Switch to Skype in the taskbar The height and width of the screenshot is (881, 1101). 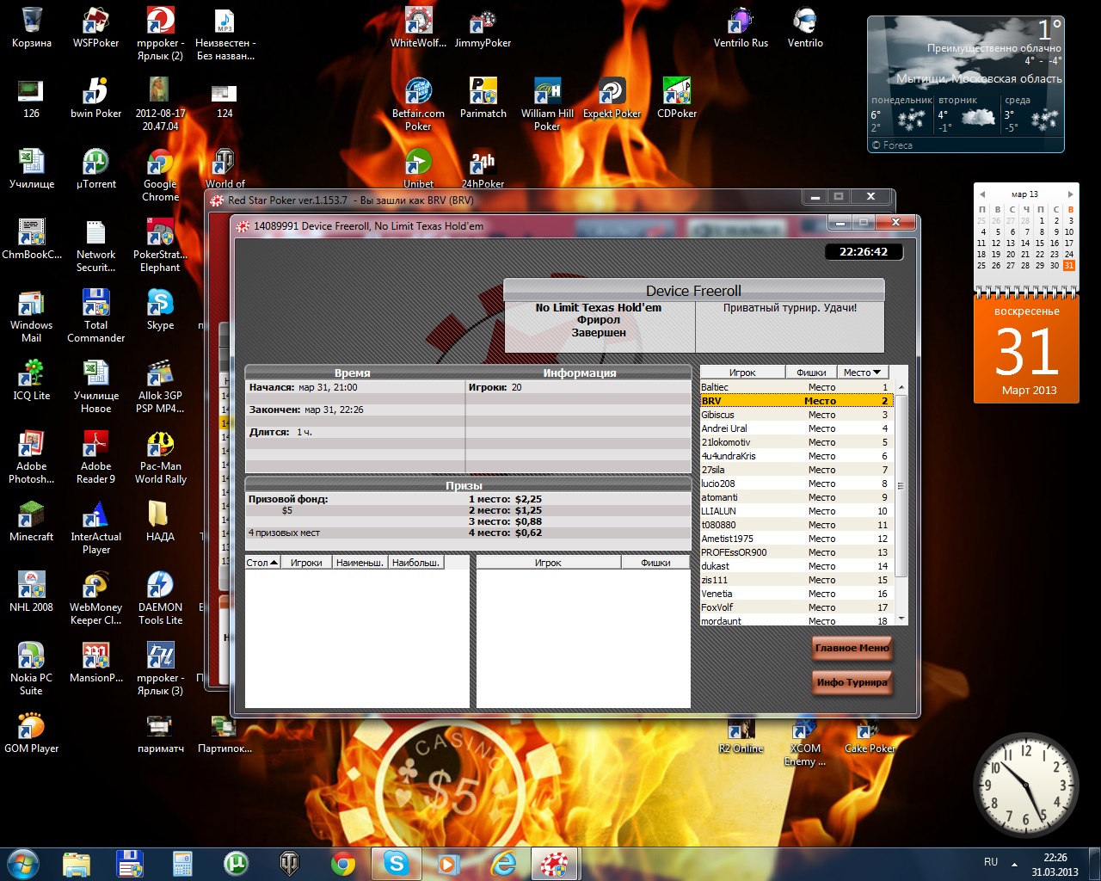(x=397, y=863)
